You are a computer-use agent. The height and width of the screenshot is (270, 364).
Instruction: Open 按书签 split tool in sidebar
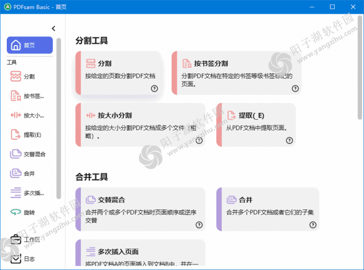29,96
